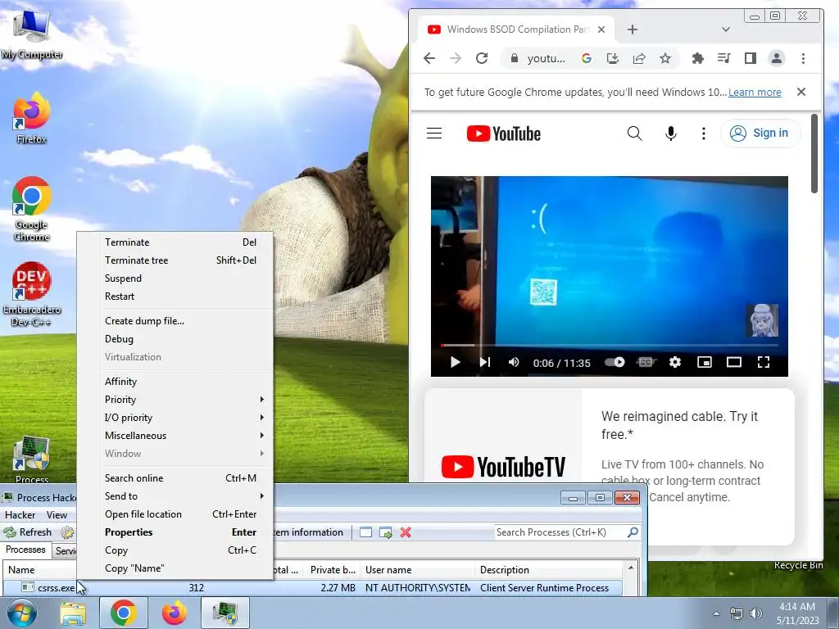Image resolution: width=839 pixels, height=629 pixels.
Task: Open YouTube settings three-dot menu
Action: (x=704, y=133)
